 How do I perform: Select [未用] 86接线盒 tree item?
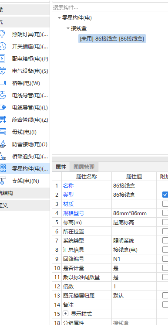click(112, 38)
